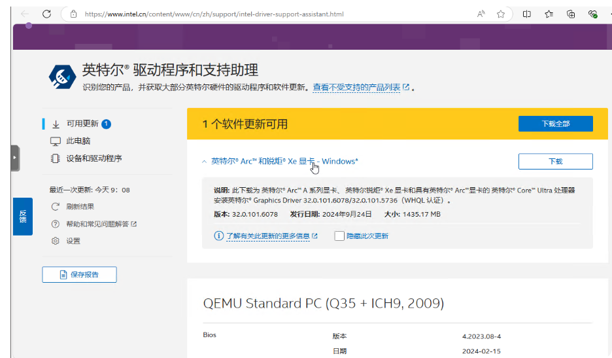Add page to favorites star icon
The height and width of the screenshot is (358, 612).
[x=501, y=14]
